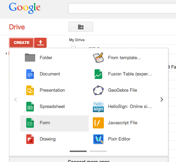Select Drawing from the create menu
This screenshot has width=176, height=162.
[55, 139]
